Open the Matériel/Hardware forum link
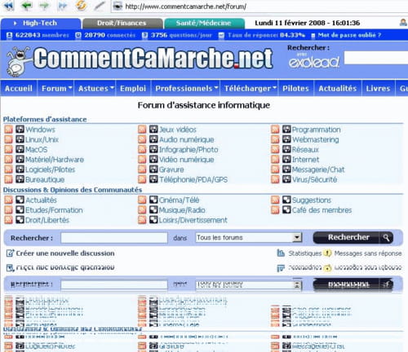This screenshot has width=408, height=352. (x=55, y=160)
